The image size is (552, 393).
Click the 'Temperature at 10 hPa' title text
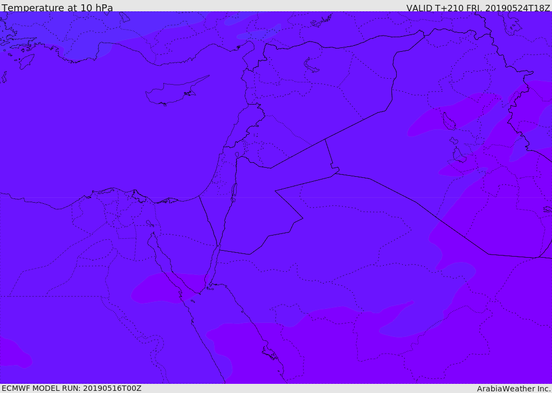pyautogui.click(x=57, y=8)
